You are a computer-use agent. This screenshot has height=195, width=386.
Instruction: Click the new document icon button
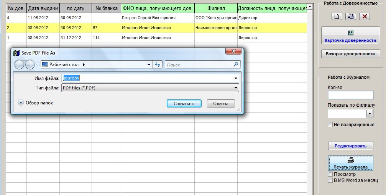pos(337,16)
